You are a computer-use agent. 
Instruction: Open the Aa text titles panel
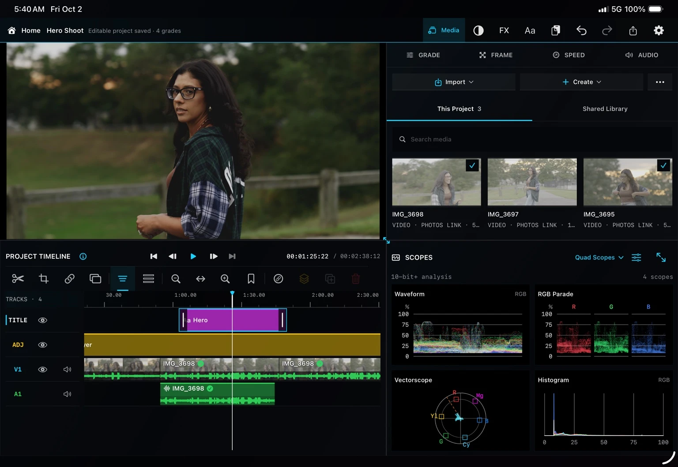530,30
